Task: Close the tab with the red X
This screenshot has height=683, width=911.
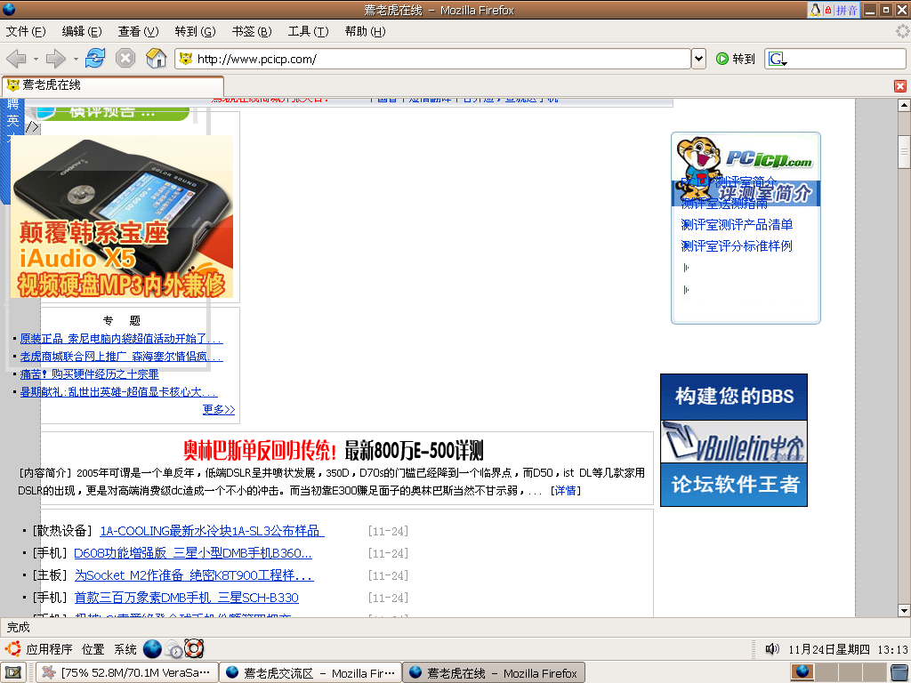Action: (x=900, y=86)
